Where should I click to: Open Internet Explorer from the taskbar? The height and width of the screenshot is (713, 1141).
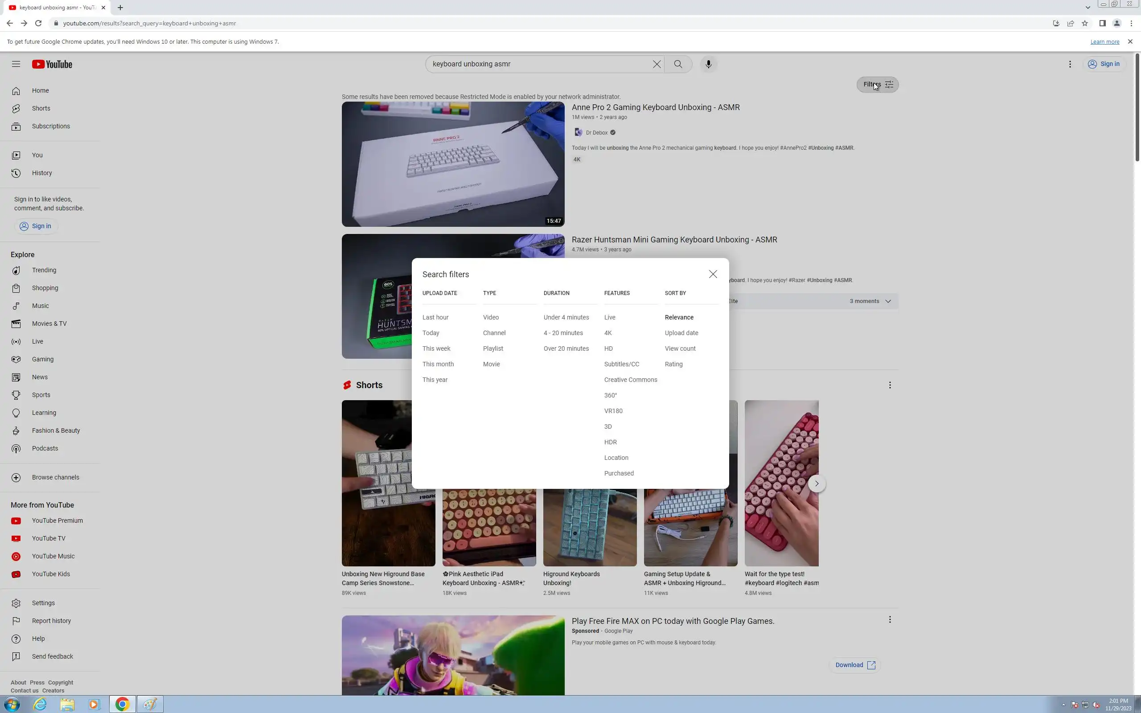(41, 705)
